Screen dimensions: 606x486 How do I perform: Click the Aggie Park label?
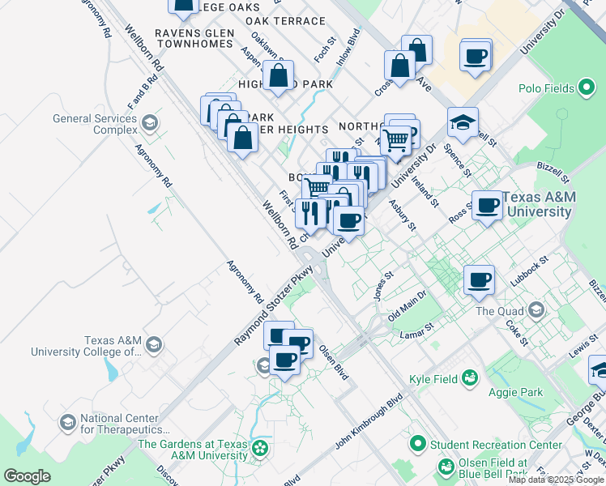515,393
